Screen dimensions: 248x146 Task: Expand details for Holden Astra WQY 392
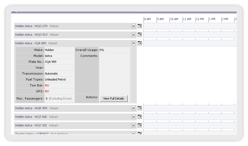(x=133, y=125)
